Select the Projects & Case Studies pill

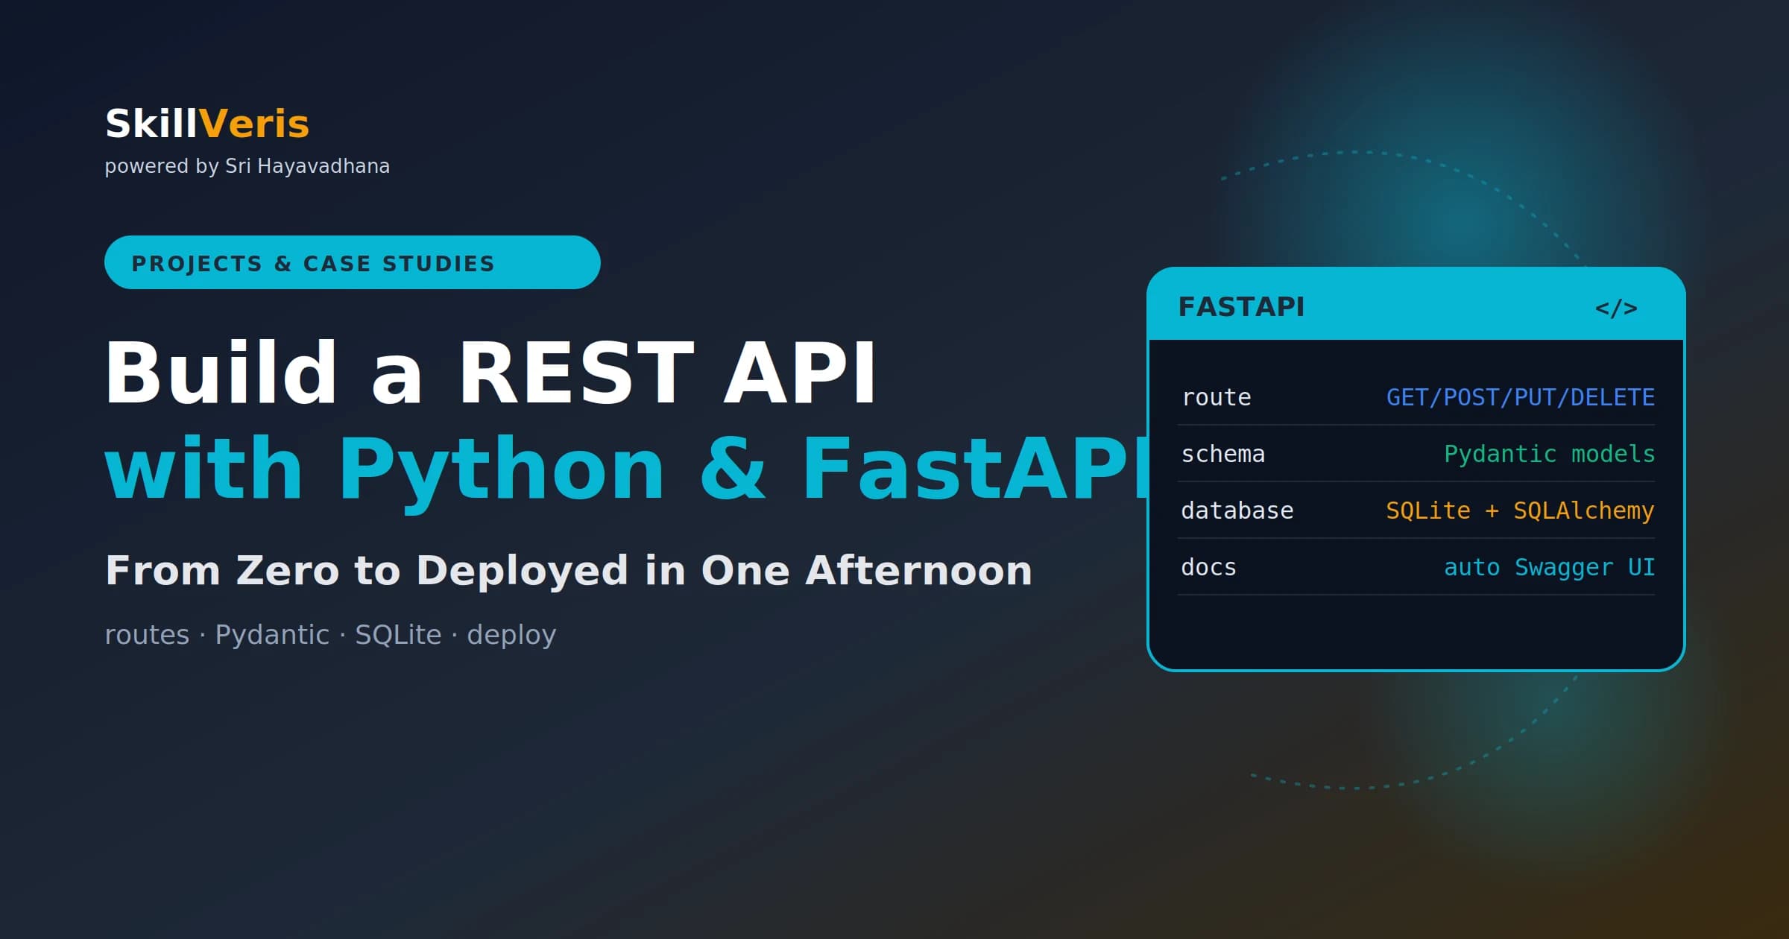[x=353, y=262]
